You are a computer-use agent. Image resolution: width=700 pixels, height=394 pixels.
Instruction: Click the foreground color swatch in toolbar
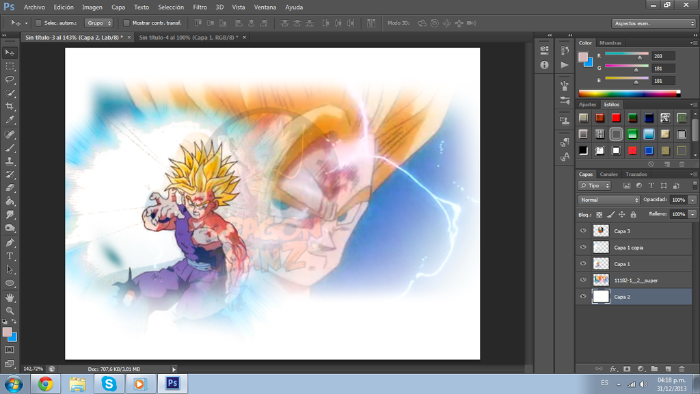(7, 332)
